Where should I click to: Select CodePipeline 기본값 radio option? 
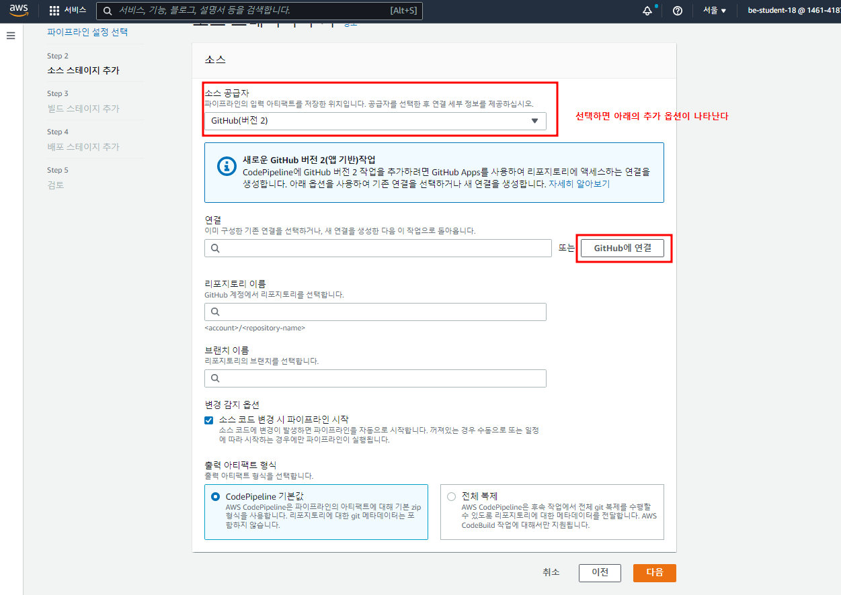215,497
